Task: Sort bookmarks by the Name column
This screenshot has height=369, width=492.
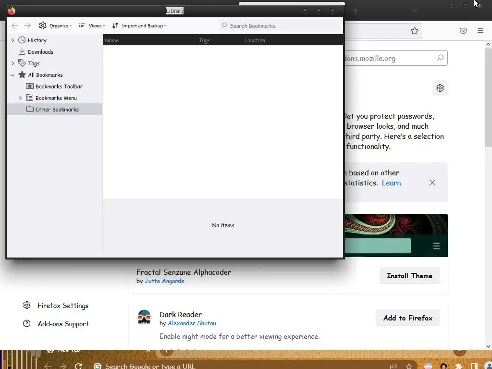Action: (x=150, y=40)
